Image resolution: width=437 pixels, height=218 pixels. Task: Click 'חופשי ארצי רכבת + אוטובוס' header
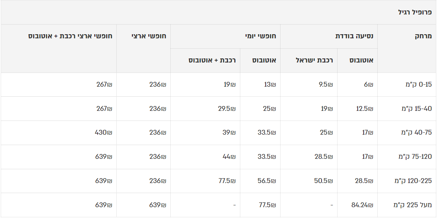point(70,36)
